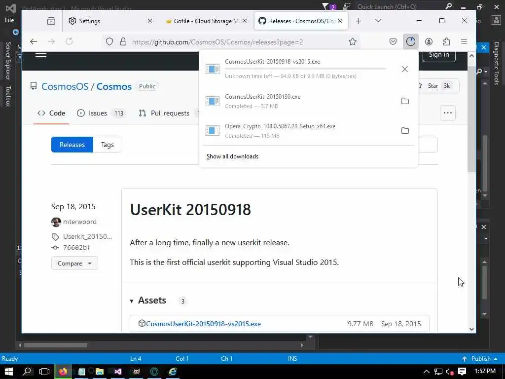Open commit 76602bf

pyautogui.click(x=76, y=247)
